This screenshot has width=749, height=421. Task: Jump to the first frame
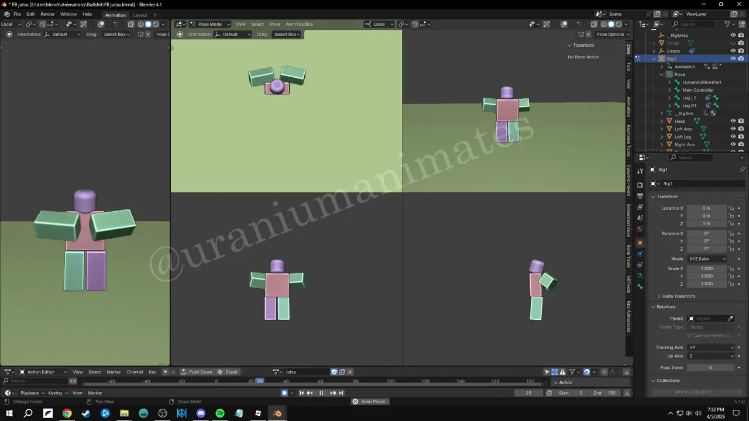(301, 393)
